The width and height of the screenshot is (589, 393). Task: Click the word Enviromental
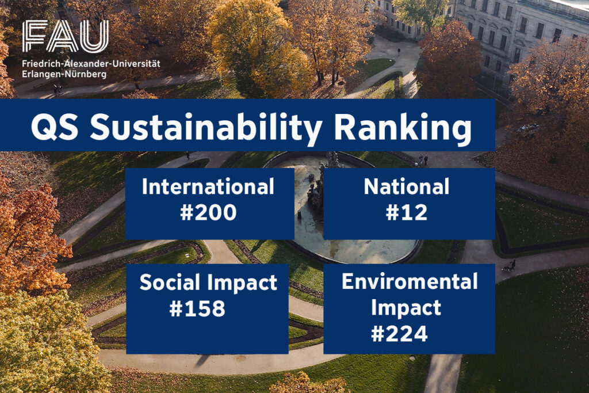[x=409, y=281]
